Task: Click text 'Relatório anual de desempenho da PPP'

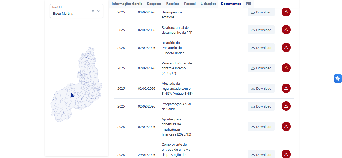Action: 177,30
